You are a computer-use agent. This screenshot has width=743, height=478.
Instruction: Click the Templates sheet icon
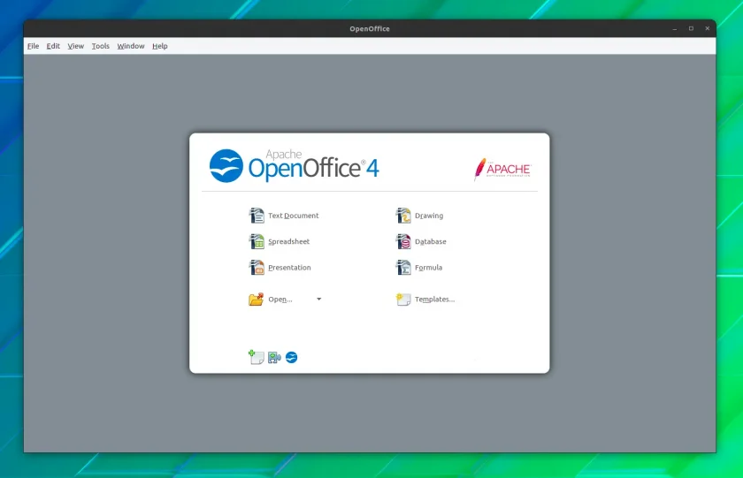click(403, 300)
